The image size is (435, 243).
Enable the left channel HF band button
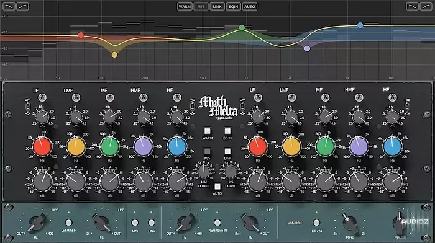pyautogui.click(x=177, y=97)
